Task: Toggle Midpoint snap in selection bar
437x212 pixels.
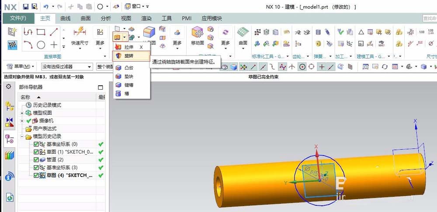Action: (x=263, y=67)
